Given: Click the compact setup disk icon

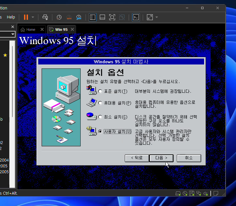Looking at the screenshot, I should tap(92, 116).
